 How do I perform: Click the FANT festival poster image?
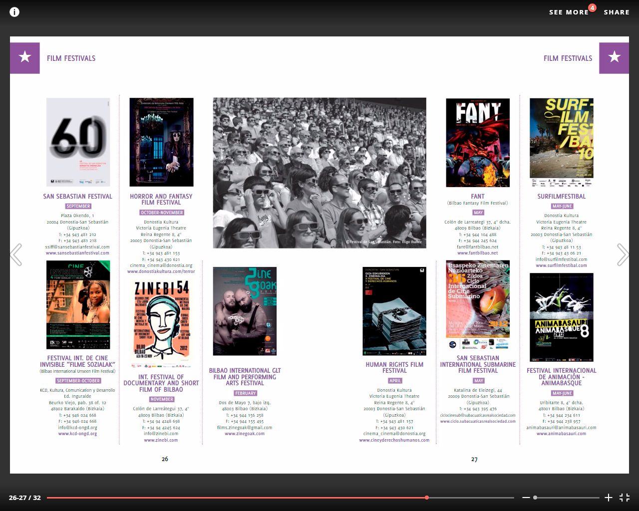coord(478,143)
